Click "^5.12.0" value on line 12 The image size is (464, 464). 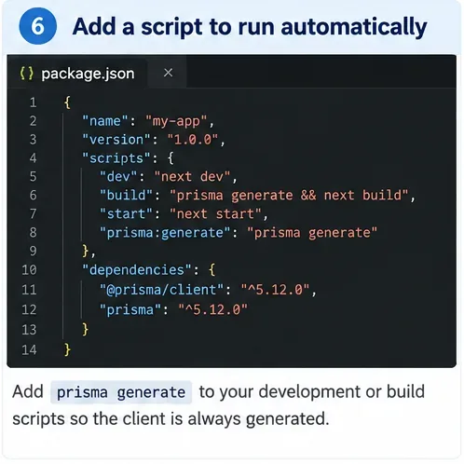point(212,310)
